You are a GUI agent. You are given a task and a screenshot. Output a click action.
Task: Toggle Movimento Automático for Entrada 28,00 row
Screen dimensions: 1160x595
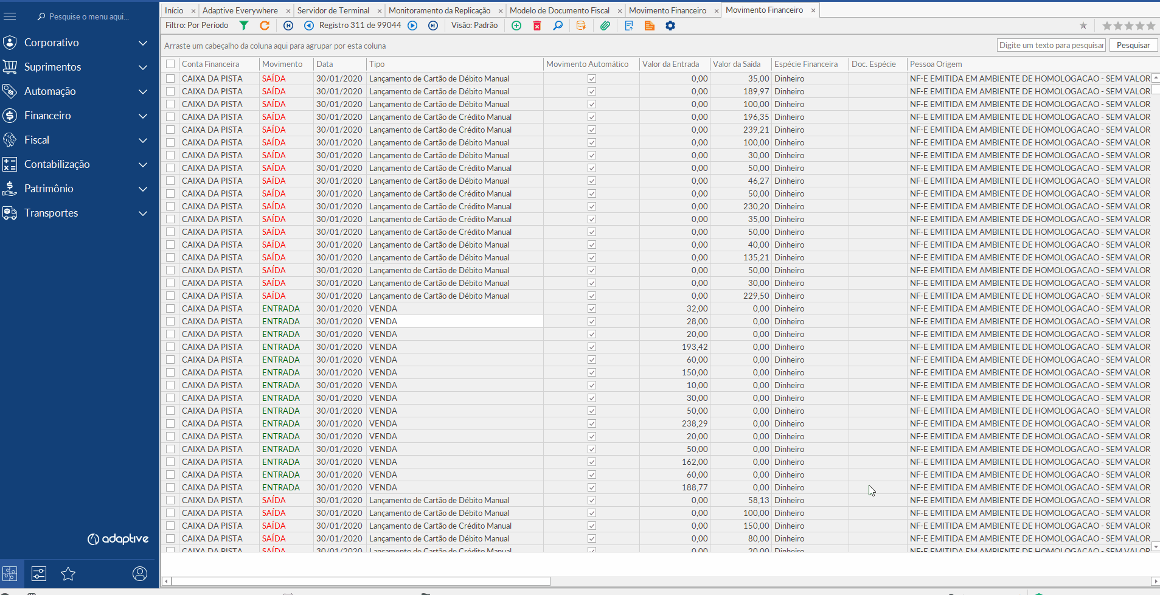(592, 321)
